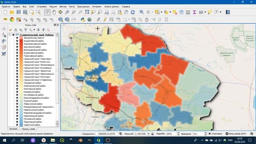Open text annotation dropdown arrow
The image size is (256, 144).
[x=220, y=12]
